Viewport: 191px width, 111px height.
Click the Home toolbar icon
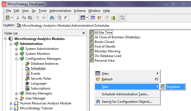point(107,18)
